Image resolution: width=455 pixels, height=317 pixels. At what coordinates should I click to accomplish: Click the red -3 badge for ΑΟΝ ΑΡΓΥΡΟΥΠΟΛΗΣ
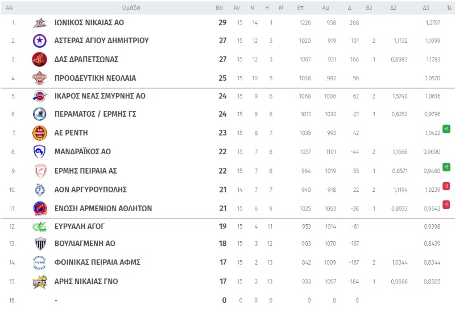click(x=446, y=186)
